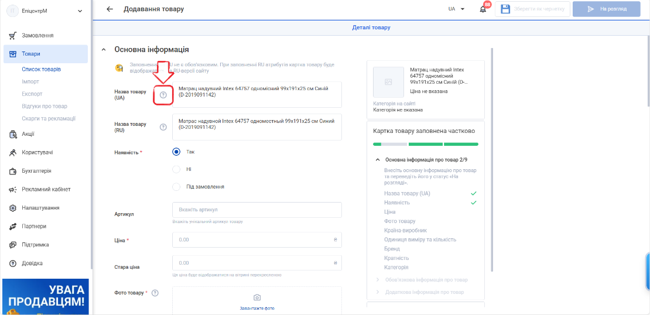The width and height of the screenshot is (650, 315).
Task: Click the Стара ціна input field
Action: pos(257,263)
